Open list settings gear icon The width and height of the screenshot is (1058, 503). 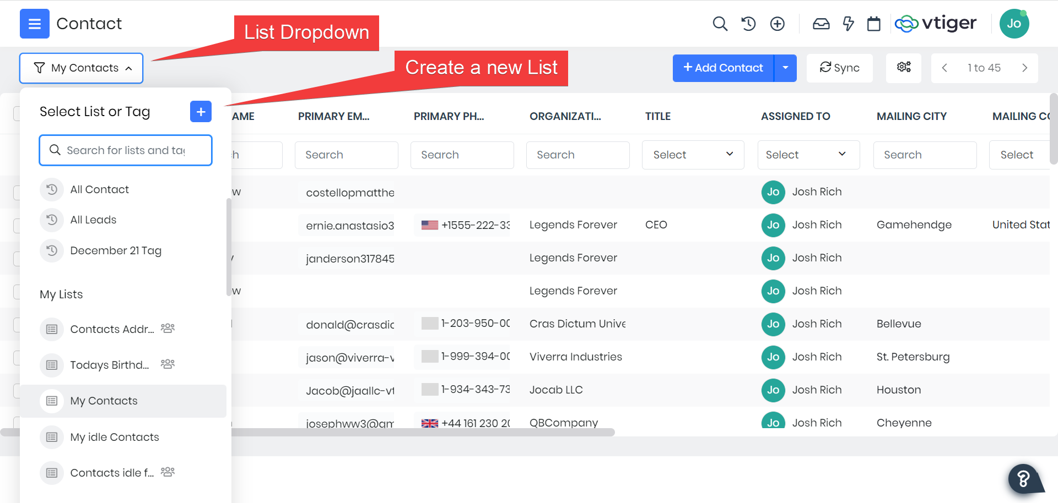coord(903,68)
